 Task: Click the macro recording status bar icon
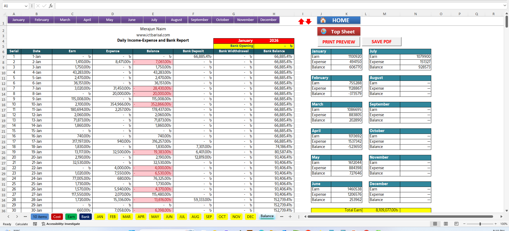35,224
